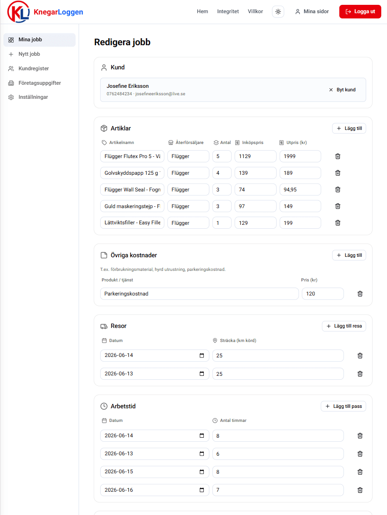The image size is (387, 515).
Task: Click customer name Josefine Eriksson
Action: (x=127, y=86)
